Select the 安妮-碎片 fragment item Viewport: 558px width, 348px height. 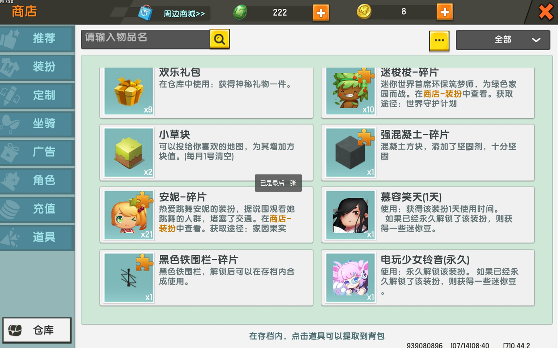[x=206, y=215]
